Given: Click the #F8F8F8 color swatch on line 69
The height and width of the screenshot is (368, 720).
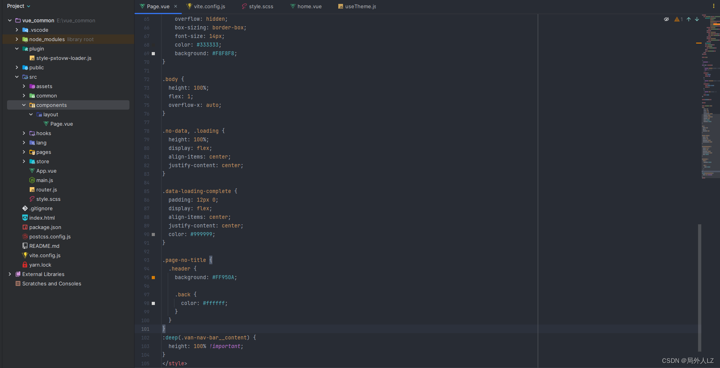Looking at the screenshot, I should [153, 54].
